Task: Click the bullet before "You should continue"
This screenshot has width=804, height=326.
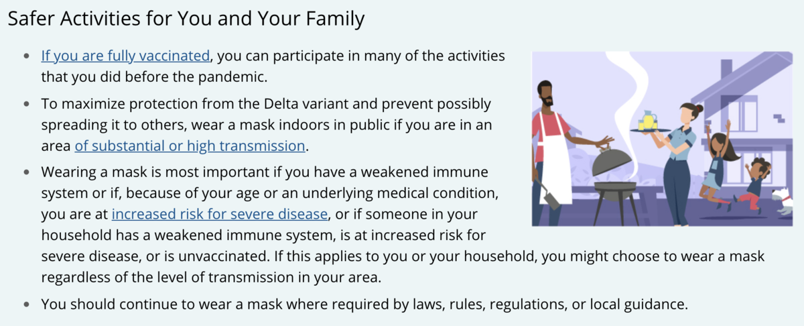Action: (26, 305)
